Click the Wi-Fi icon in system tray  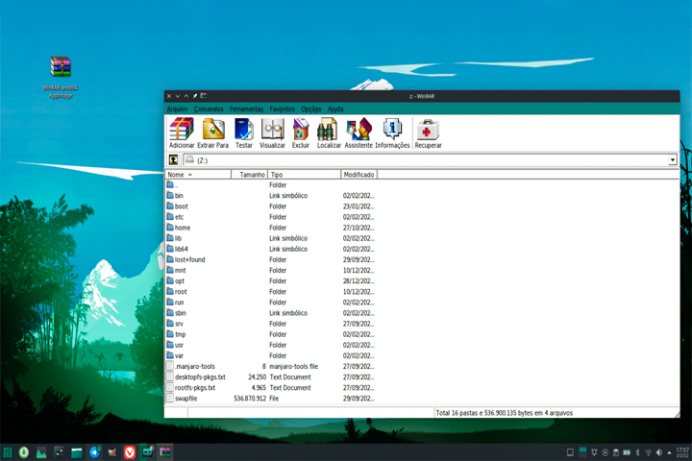[649, 452]
